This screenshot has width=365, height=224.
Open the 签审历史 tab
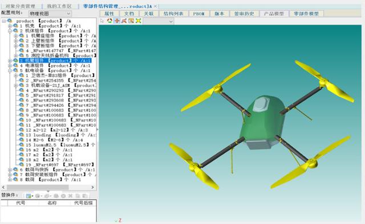(244, 14)
